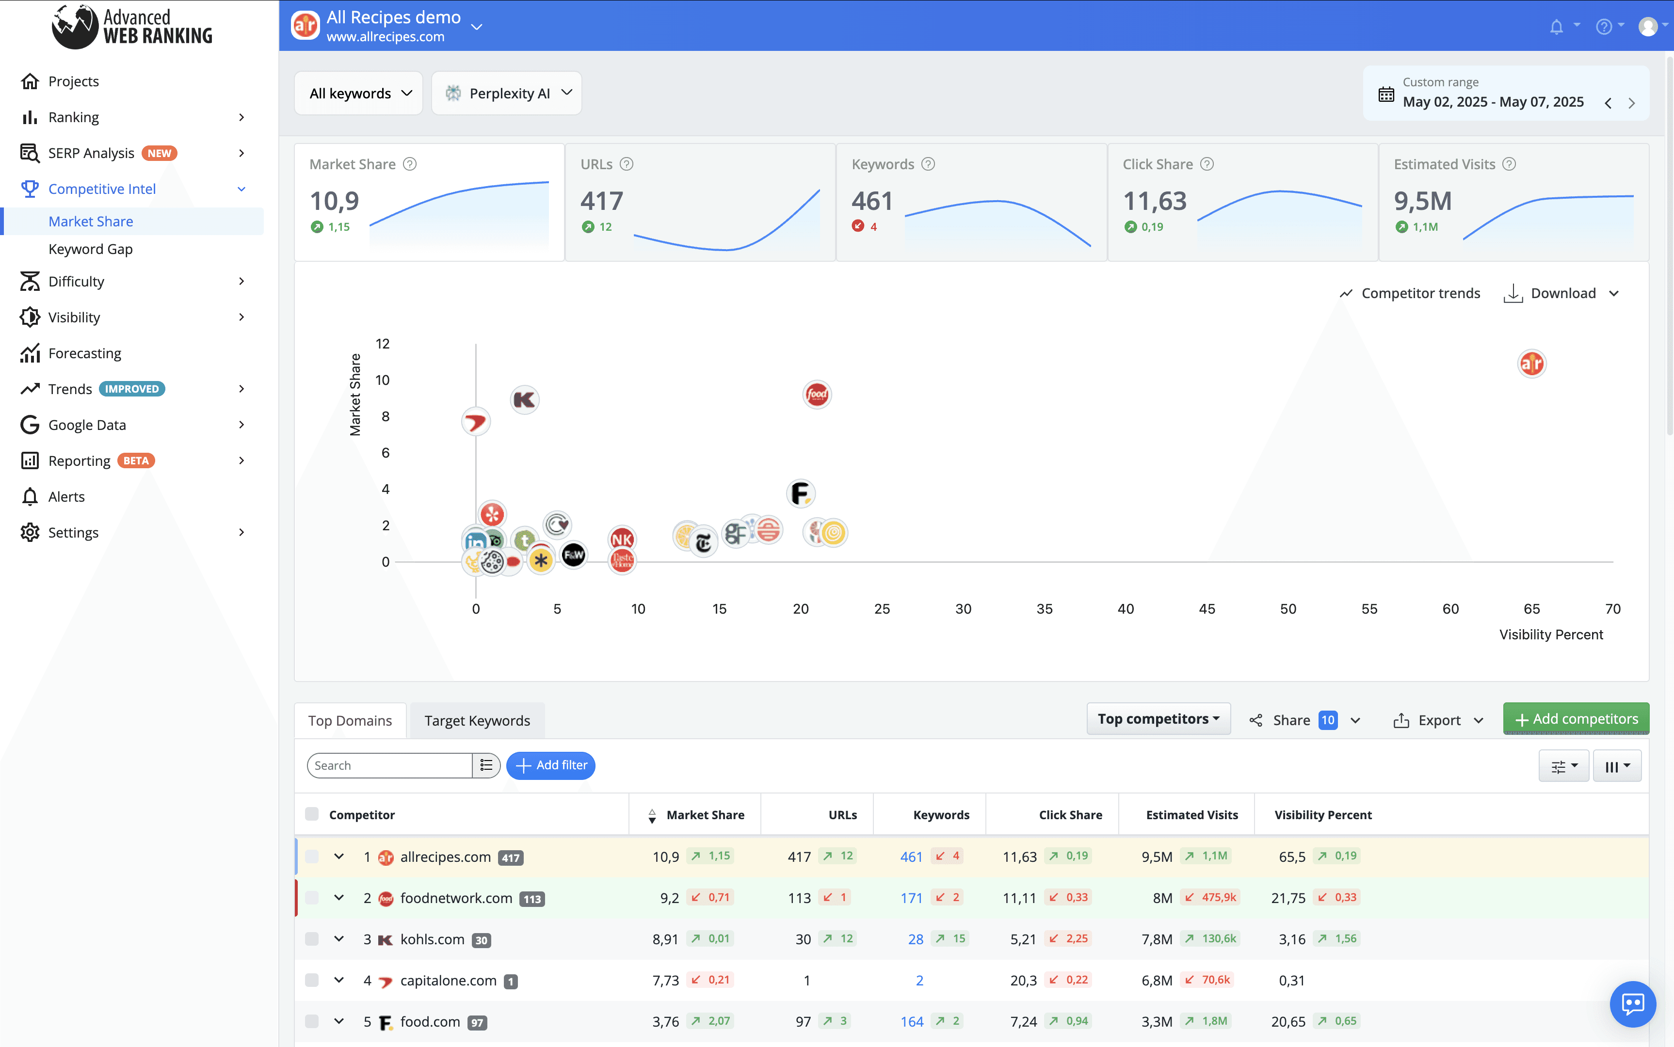The width and height of the screenshot is (1674, 1047).
Task: Click the search options list icon
Action: [486, 765]
